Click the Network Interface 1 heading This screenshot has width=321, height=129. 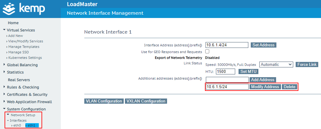[x=108, y=32]
